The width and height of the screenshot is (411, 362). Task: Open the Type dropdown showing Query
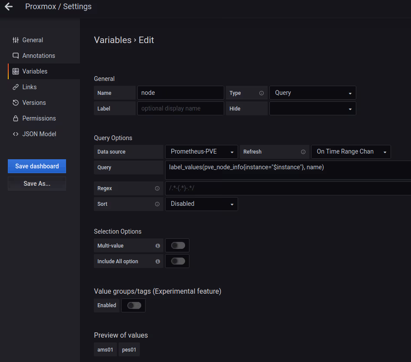coord(312,93)
